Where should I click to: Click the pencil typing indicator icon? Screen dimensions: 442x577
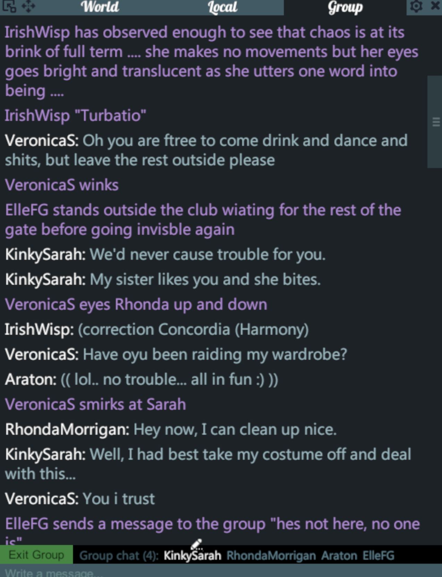[196, 544]
